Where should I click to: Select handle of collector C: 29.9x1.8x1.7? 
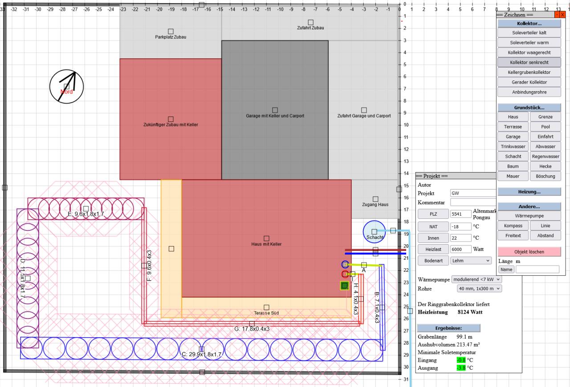[202, 349]
